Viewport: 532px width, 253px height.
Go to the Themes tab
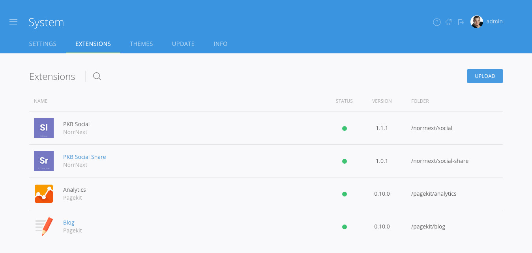click(141, 44)
